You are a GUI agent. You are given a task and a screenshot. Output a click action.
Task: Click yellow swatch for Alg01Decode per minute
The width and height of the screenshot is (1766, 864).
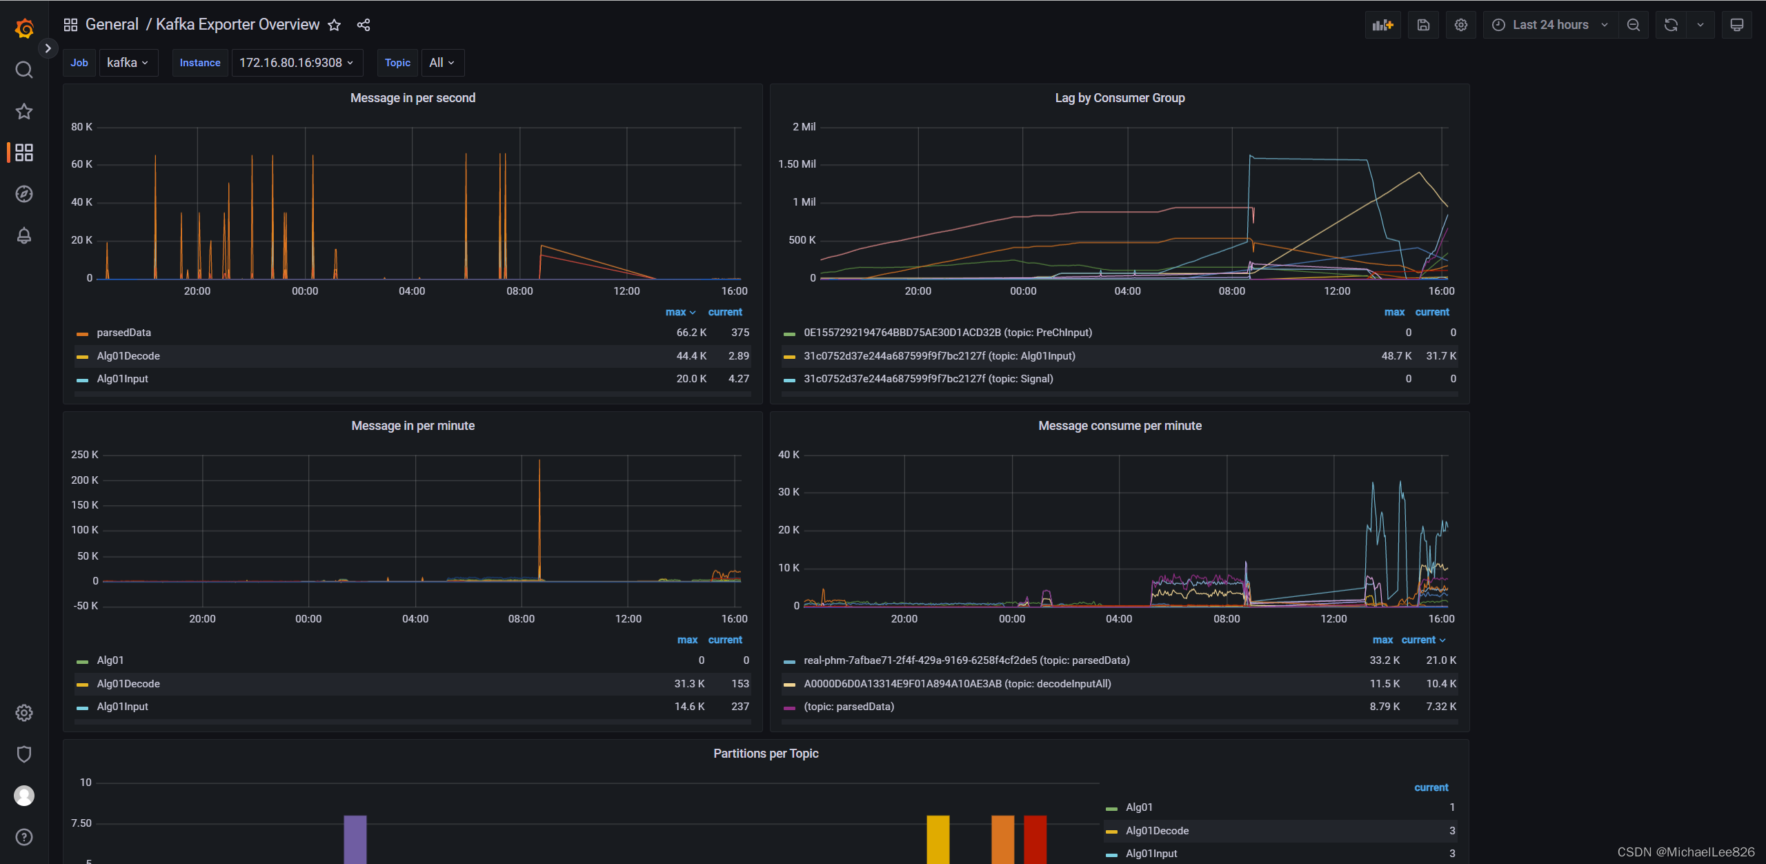82,685
